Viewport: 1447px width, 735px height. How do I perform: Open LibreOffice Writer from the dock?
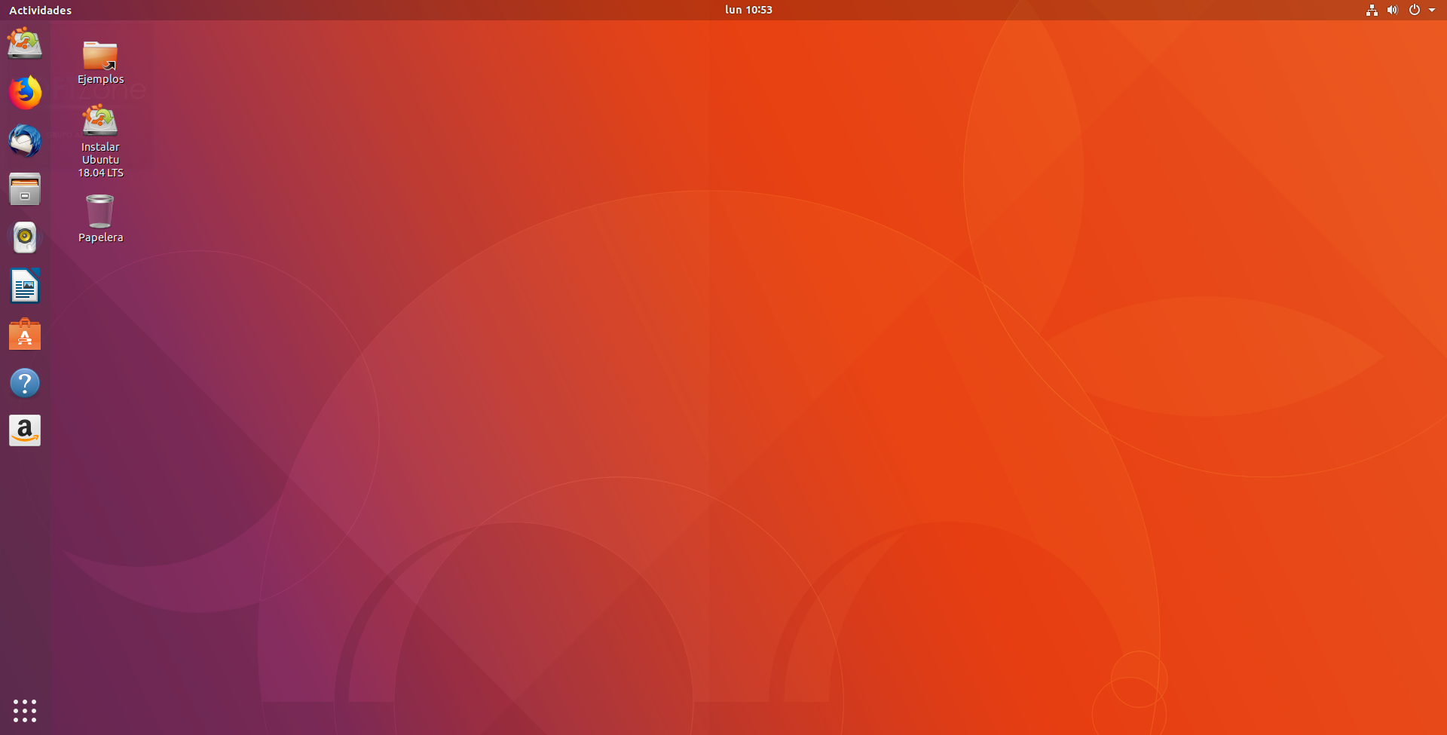pyautogui.click(x=25, y=286)
